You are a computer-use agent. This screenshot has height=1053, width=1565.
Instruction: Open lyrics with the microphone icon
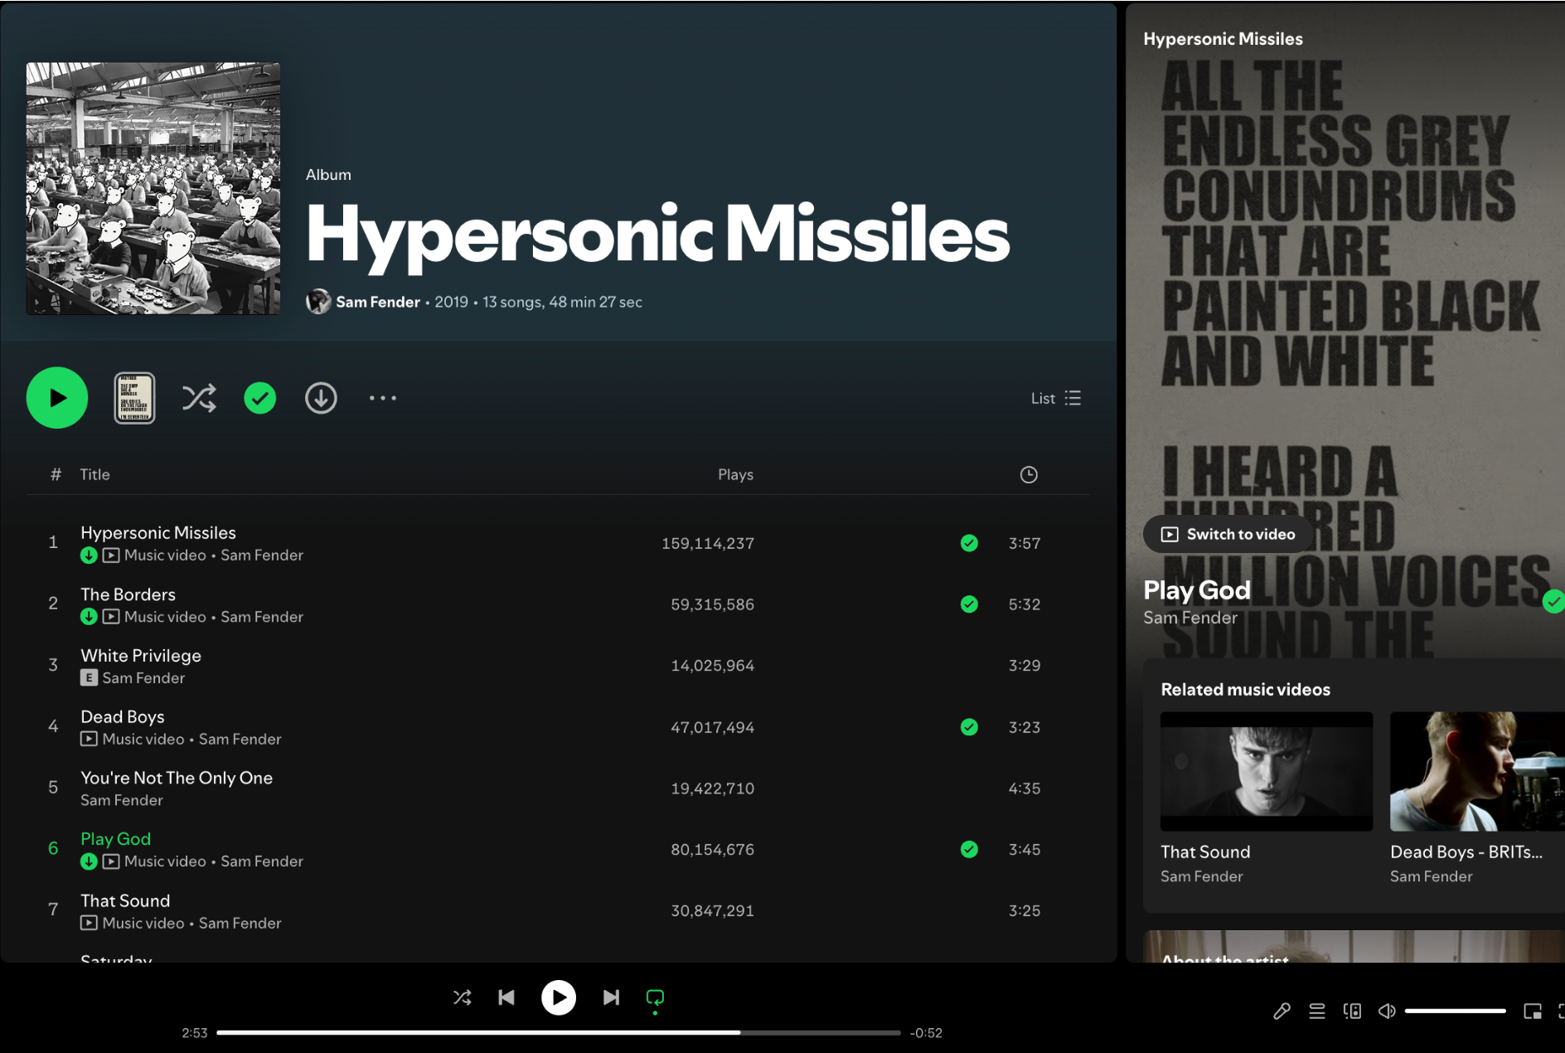coord(1282,1011)
